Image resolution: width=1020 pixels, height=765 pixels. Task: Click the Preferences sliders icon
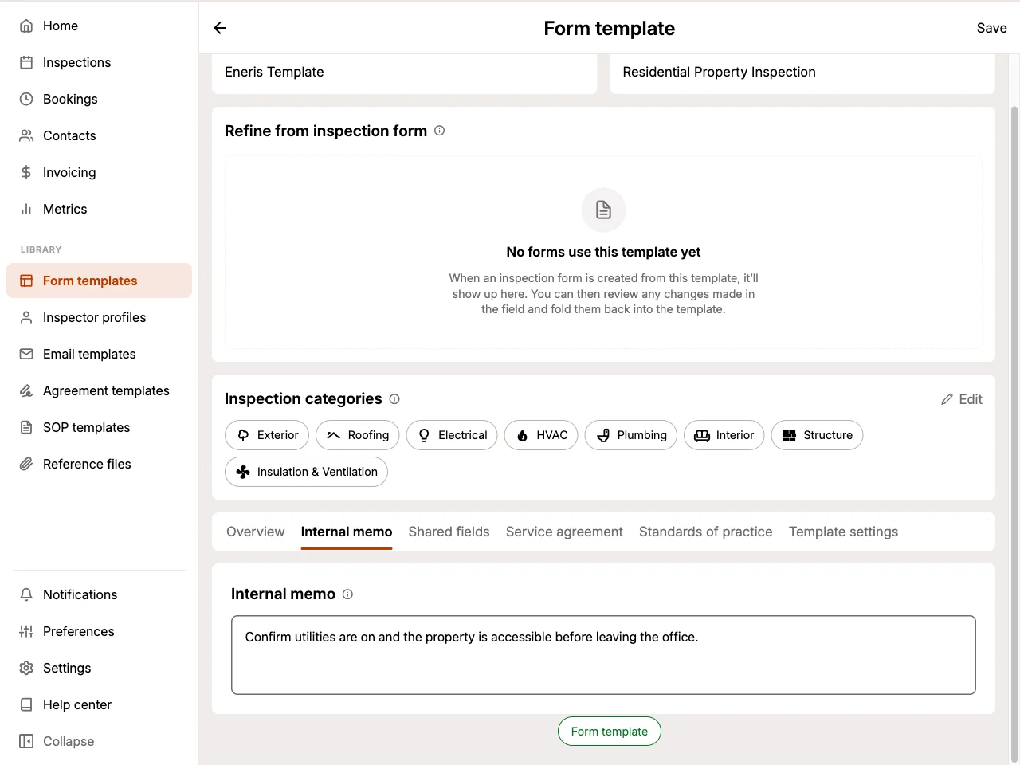point(26,631)
